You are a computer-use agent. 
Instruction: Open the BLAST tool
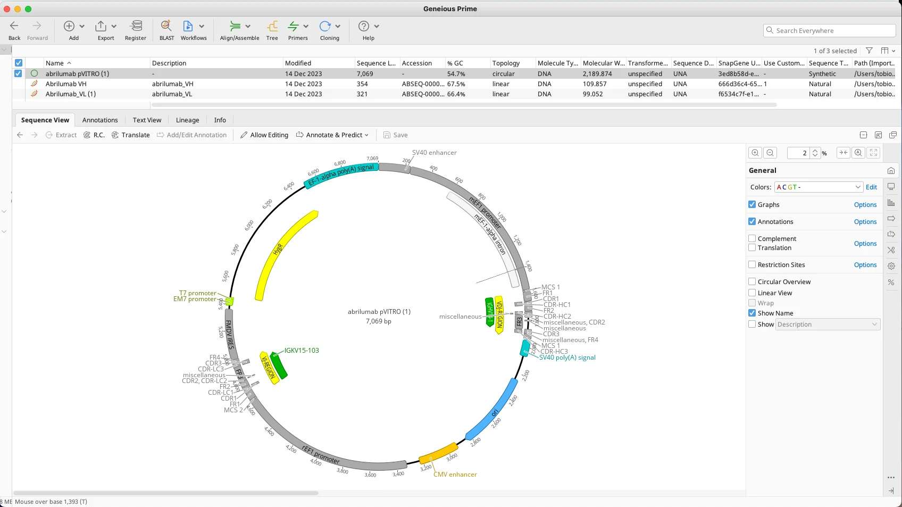[x=166, y=30]
